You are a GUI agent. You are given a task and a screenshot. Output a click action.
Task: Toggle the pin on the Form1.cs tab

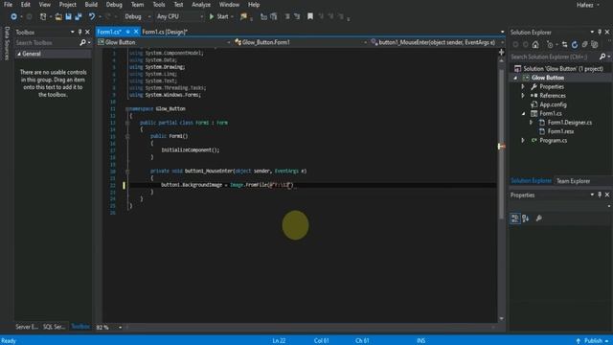point(127,32)
